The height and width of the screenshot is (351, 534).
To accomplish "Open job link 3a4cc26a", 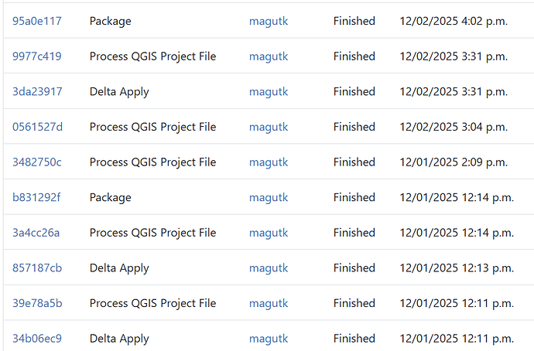I will click(36, 233).
